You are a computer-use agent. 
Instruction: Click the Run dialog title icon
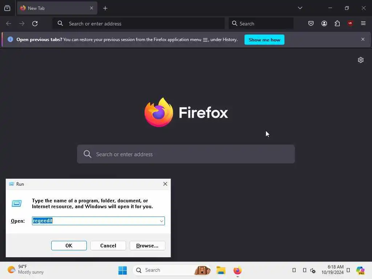pyautogui.click(x=11, y=184)
